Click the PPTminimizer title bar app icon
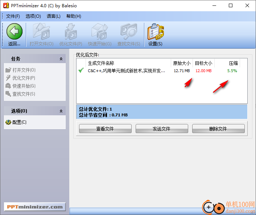This screenshot has height=215, width=256. pos(6,5)
